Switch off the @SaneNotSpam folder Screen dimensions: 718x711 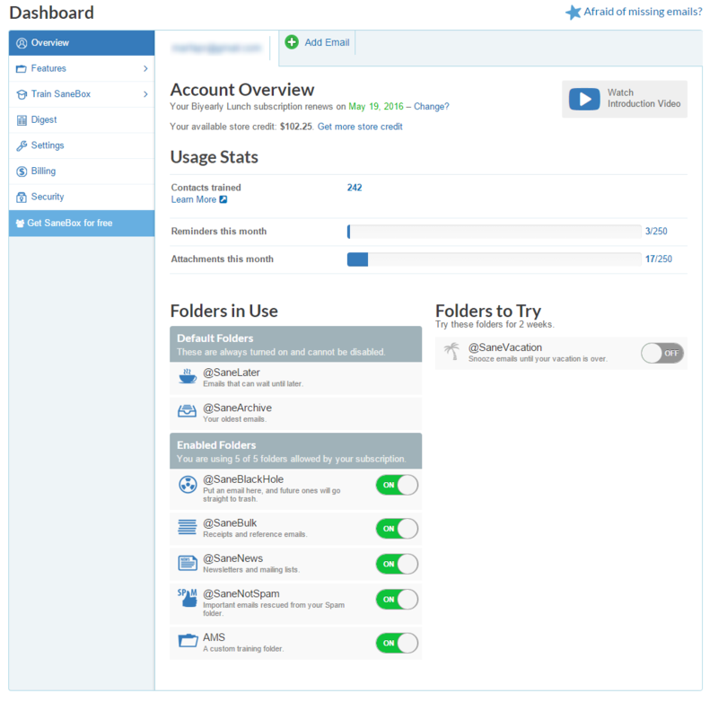tap(397, 599)
